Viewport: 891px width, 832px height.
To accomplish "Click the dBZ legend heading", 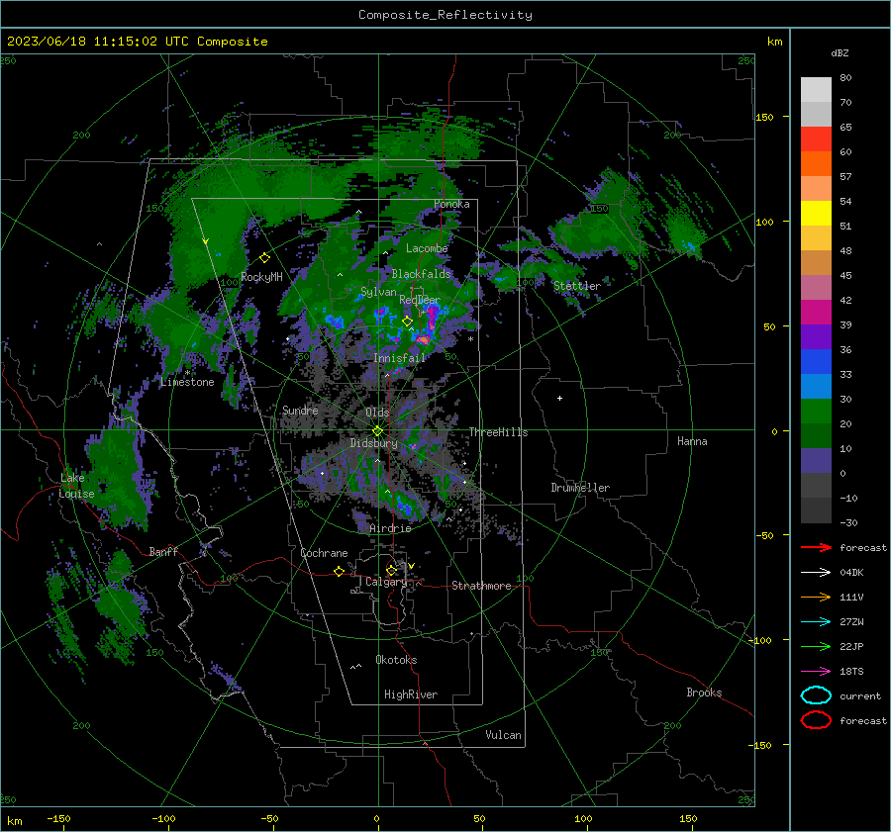I will [840, 52].
